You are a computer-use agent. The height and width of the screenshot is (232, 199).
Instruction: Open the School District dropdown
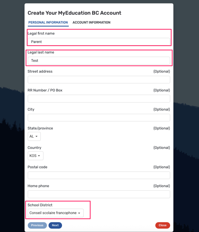[x=55, y=213]
